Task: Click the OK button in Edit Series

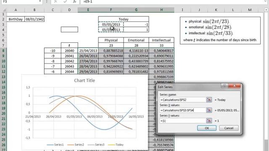Action: coord(207,128)
